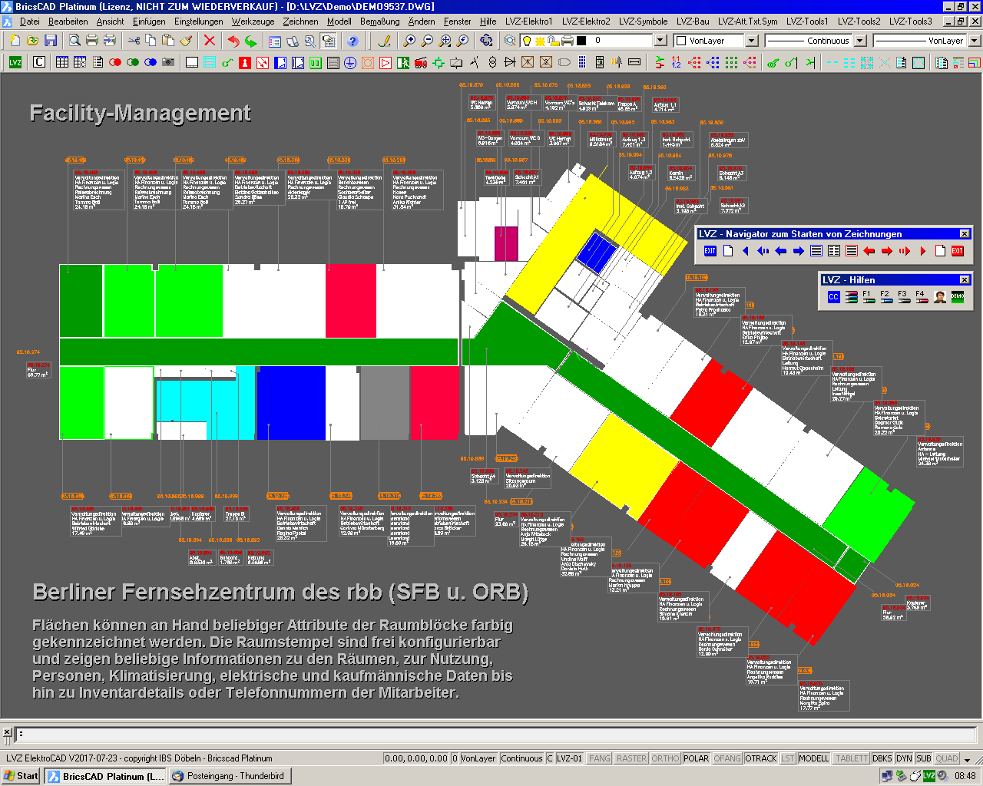Toggle DYN input in status bar
The image size is (983, 786).
pyautogui.click(x=904, y=758)
